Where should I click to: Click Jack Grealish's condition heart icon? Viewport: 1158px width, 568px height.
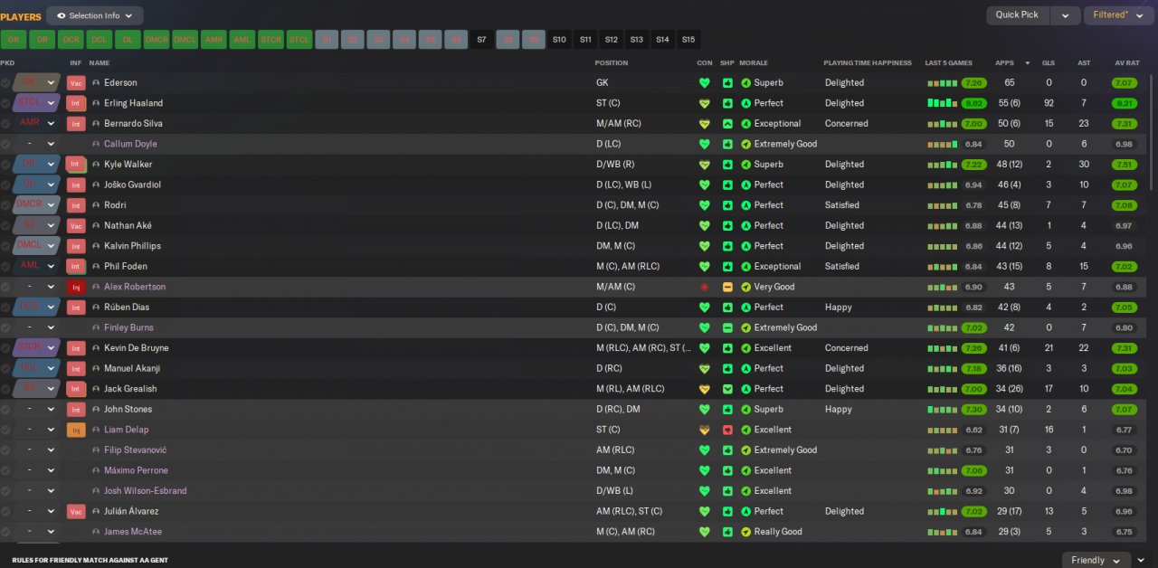pyautogui.click(x=705, y=389)
